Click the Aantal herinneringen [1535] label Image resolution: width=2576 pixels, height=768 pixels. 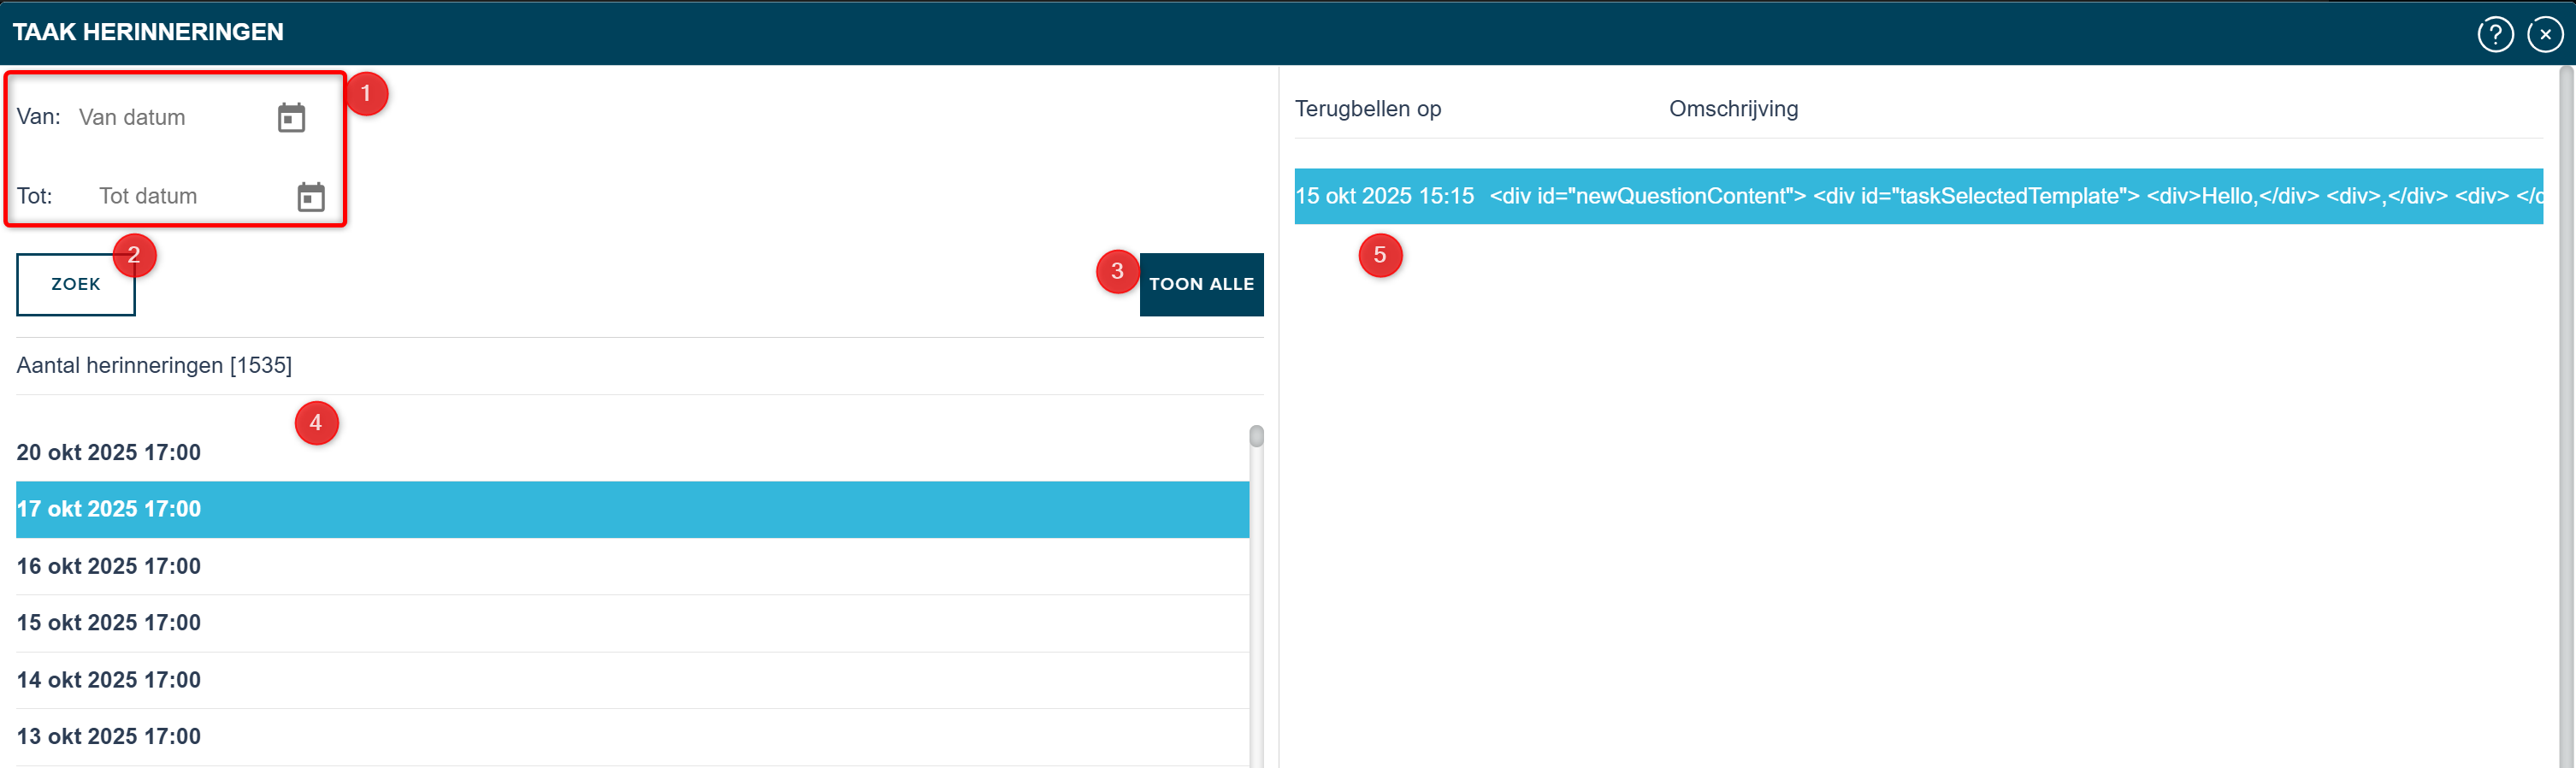pos(154,366)
